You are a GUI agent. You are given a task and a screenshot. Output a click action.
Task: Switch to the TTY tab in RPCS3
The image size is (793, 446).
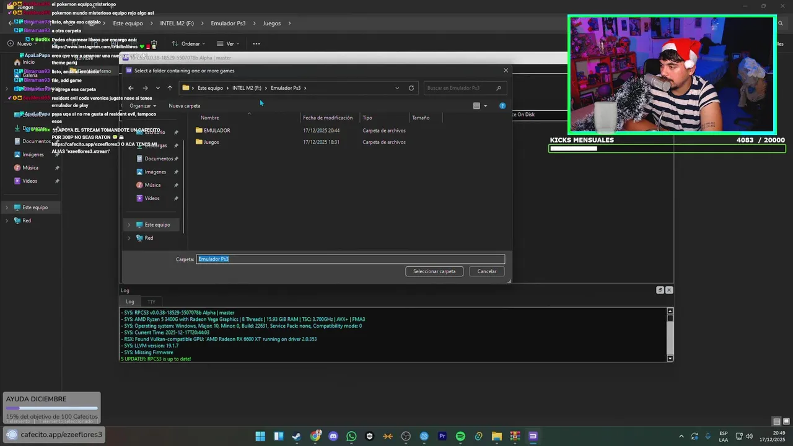151,302
